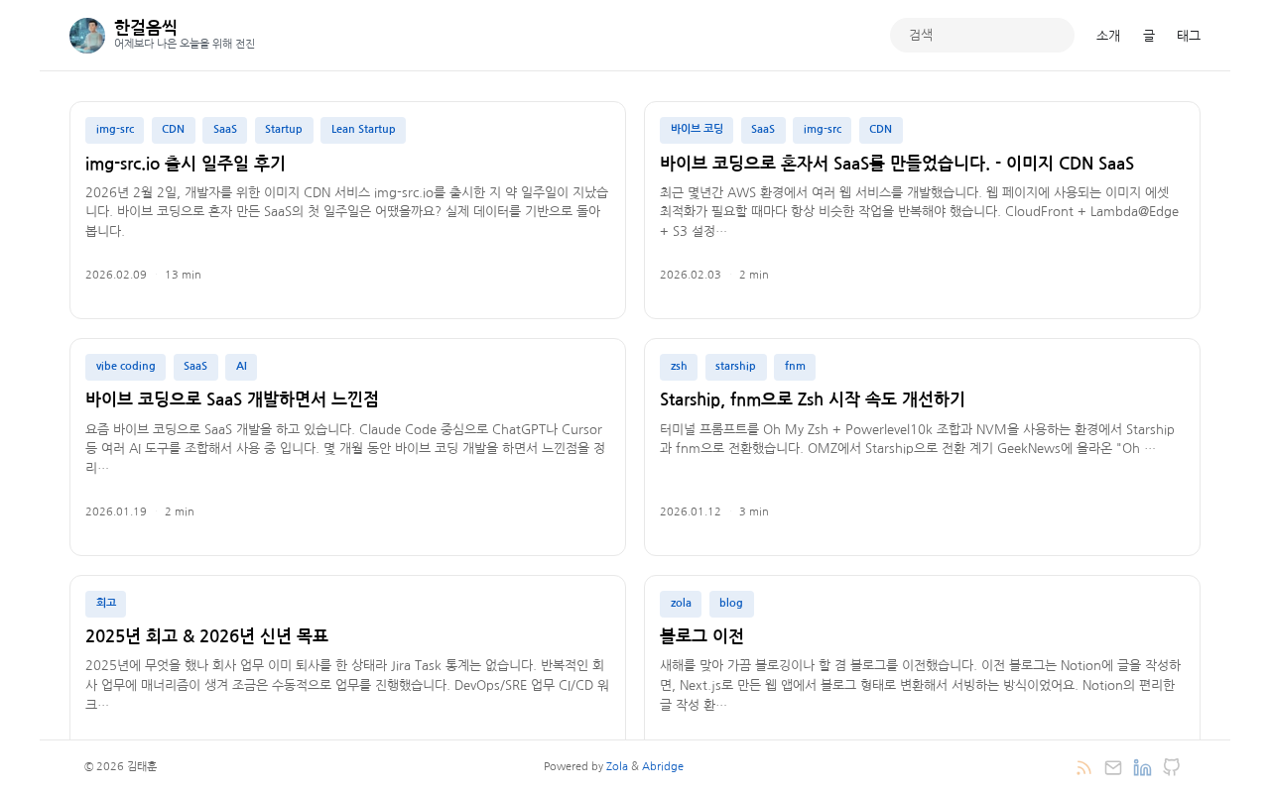This screenshot has height=793, width=1270.
Task: Open post '블로그 이전'
Action: pos(701,636)
